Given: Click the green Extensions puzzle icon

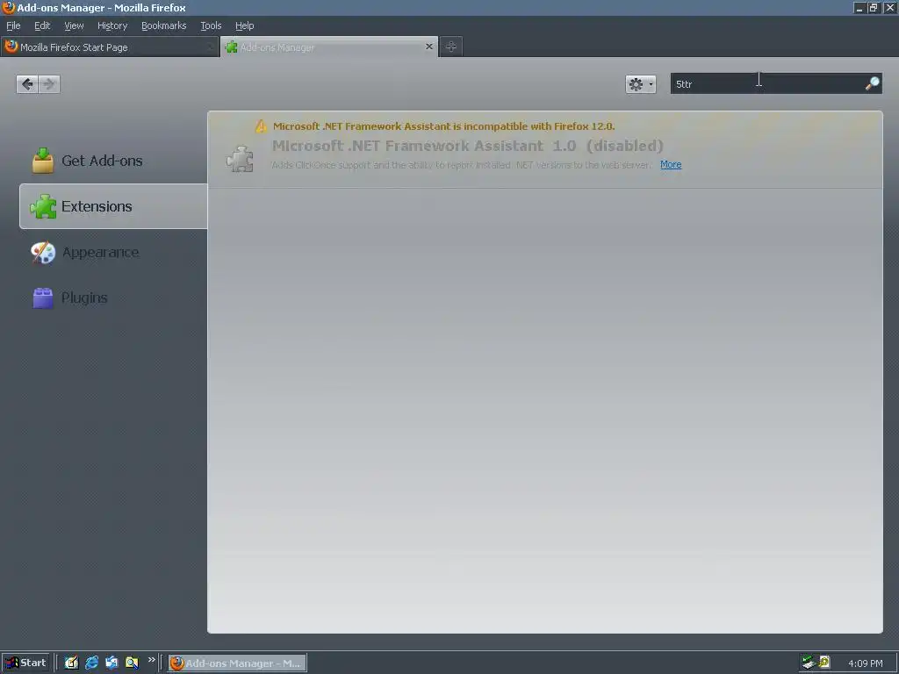Looking at the screenshot, I should (x=43, y=206).
